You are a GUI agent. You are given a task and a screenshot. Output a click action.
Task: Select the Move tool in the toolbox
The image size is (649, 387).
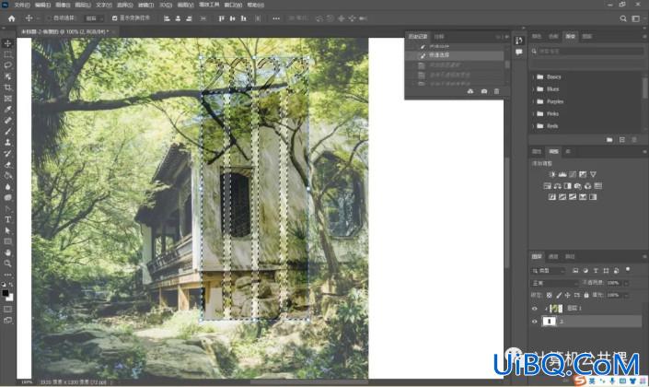click(7, 43)
